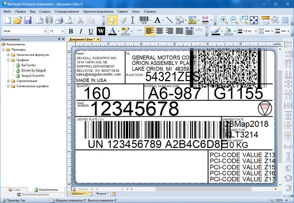
Task: Align text left
Action: pos(150,31)
